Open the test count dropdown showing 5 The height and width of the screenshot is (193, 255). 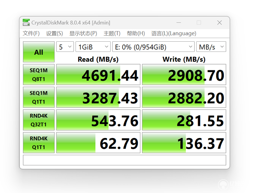coord(65,47)
